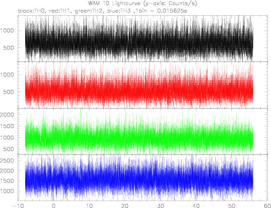Click the x-axis label '30'
This screenshot has width=271, height=208.
[x=160, y=206]
